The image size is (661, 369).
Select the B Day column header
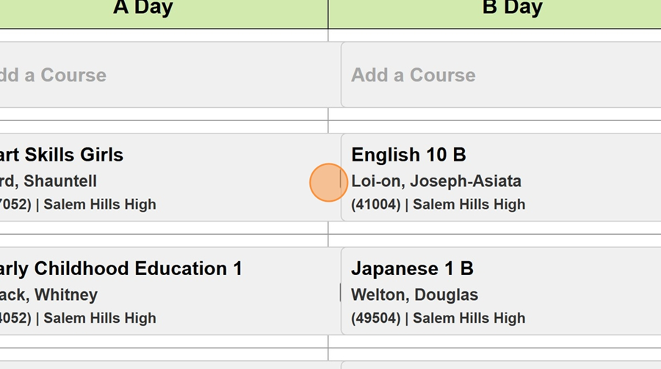[x=512, y=9]
